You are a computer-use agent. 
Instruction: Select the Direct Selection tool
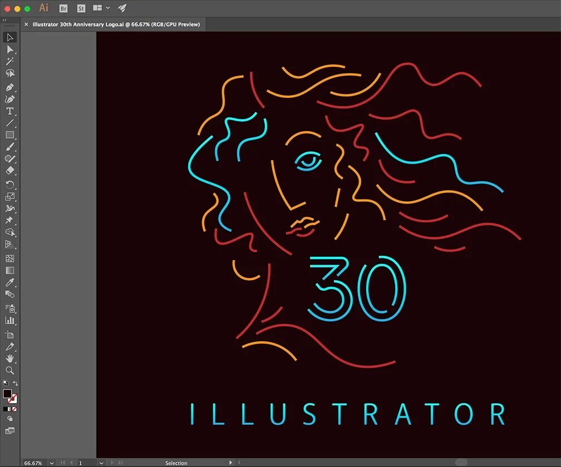point(10,49)
